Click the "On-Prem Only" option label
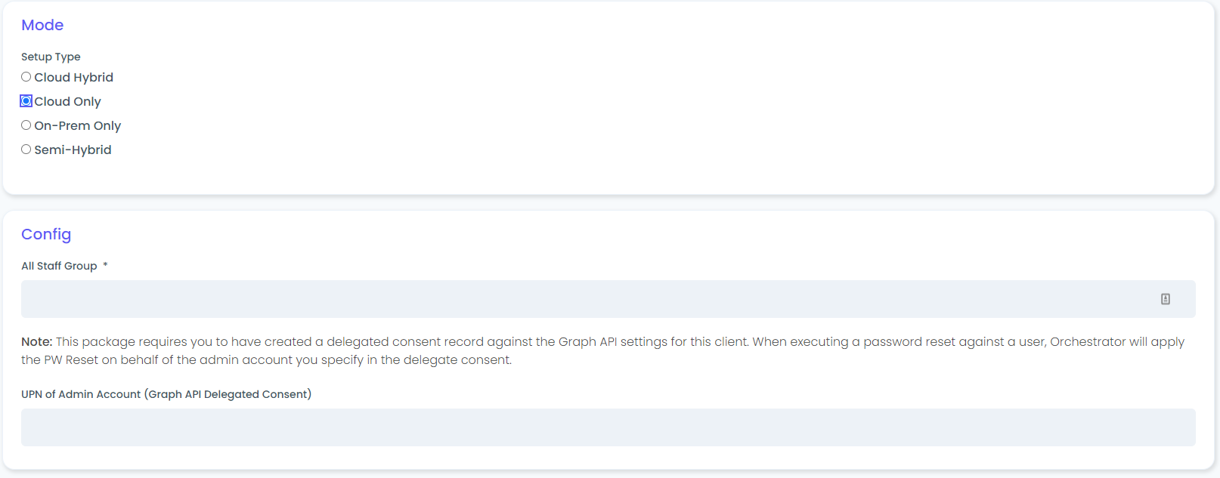The height and width of the screenshot is (478, 1220). point(77,125)
